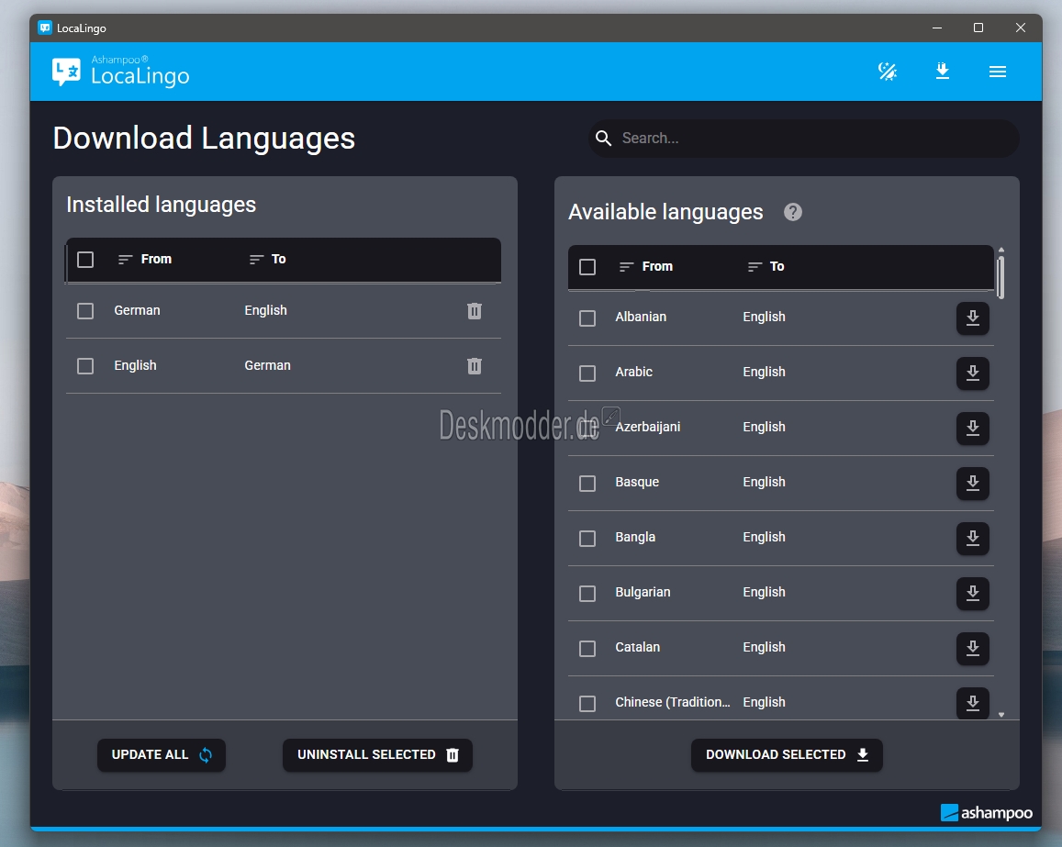The height and width of the screenshot is (847, 1062).
Task: Sort installed languages by From column
Action: pyautogui.click(x=145, y=260)
